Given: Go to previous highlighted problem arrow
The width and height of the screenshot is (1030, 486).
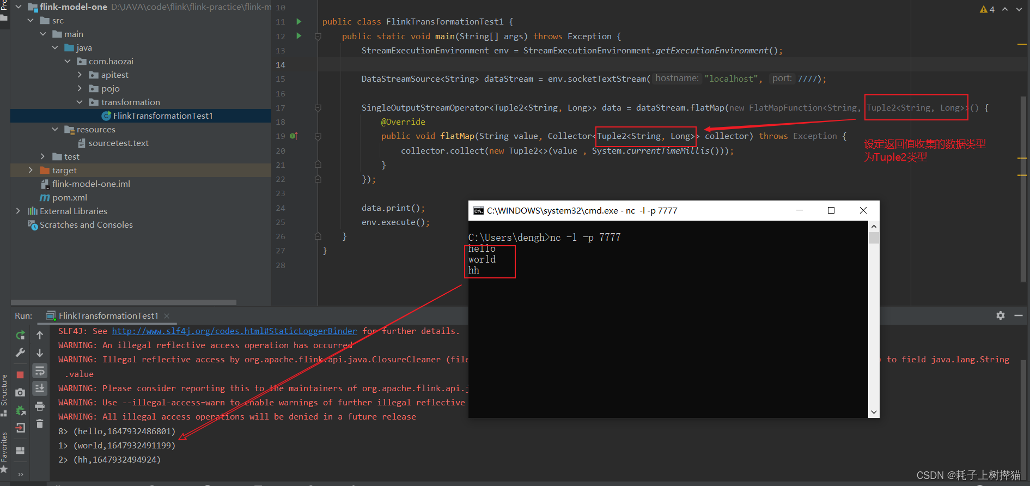Looking at the screenshot, I should (1005, 9).
